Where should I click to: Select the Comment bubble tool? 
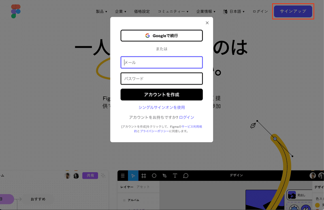pyautogui.click(x=185, y=176)
